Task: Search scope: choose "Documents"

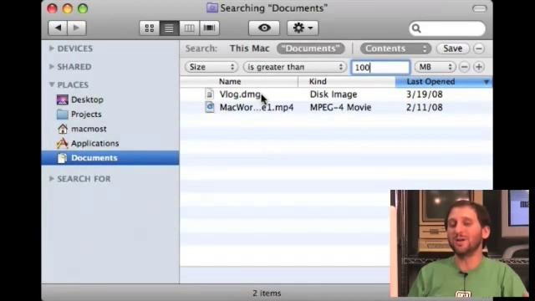Action: [x=311, y=48]
